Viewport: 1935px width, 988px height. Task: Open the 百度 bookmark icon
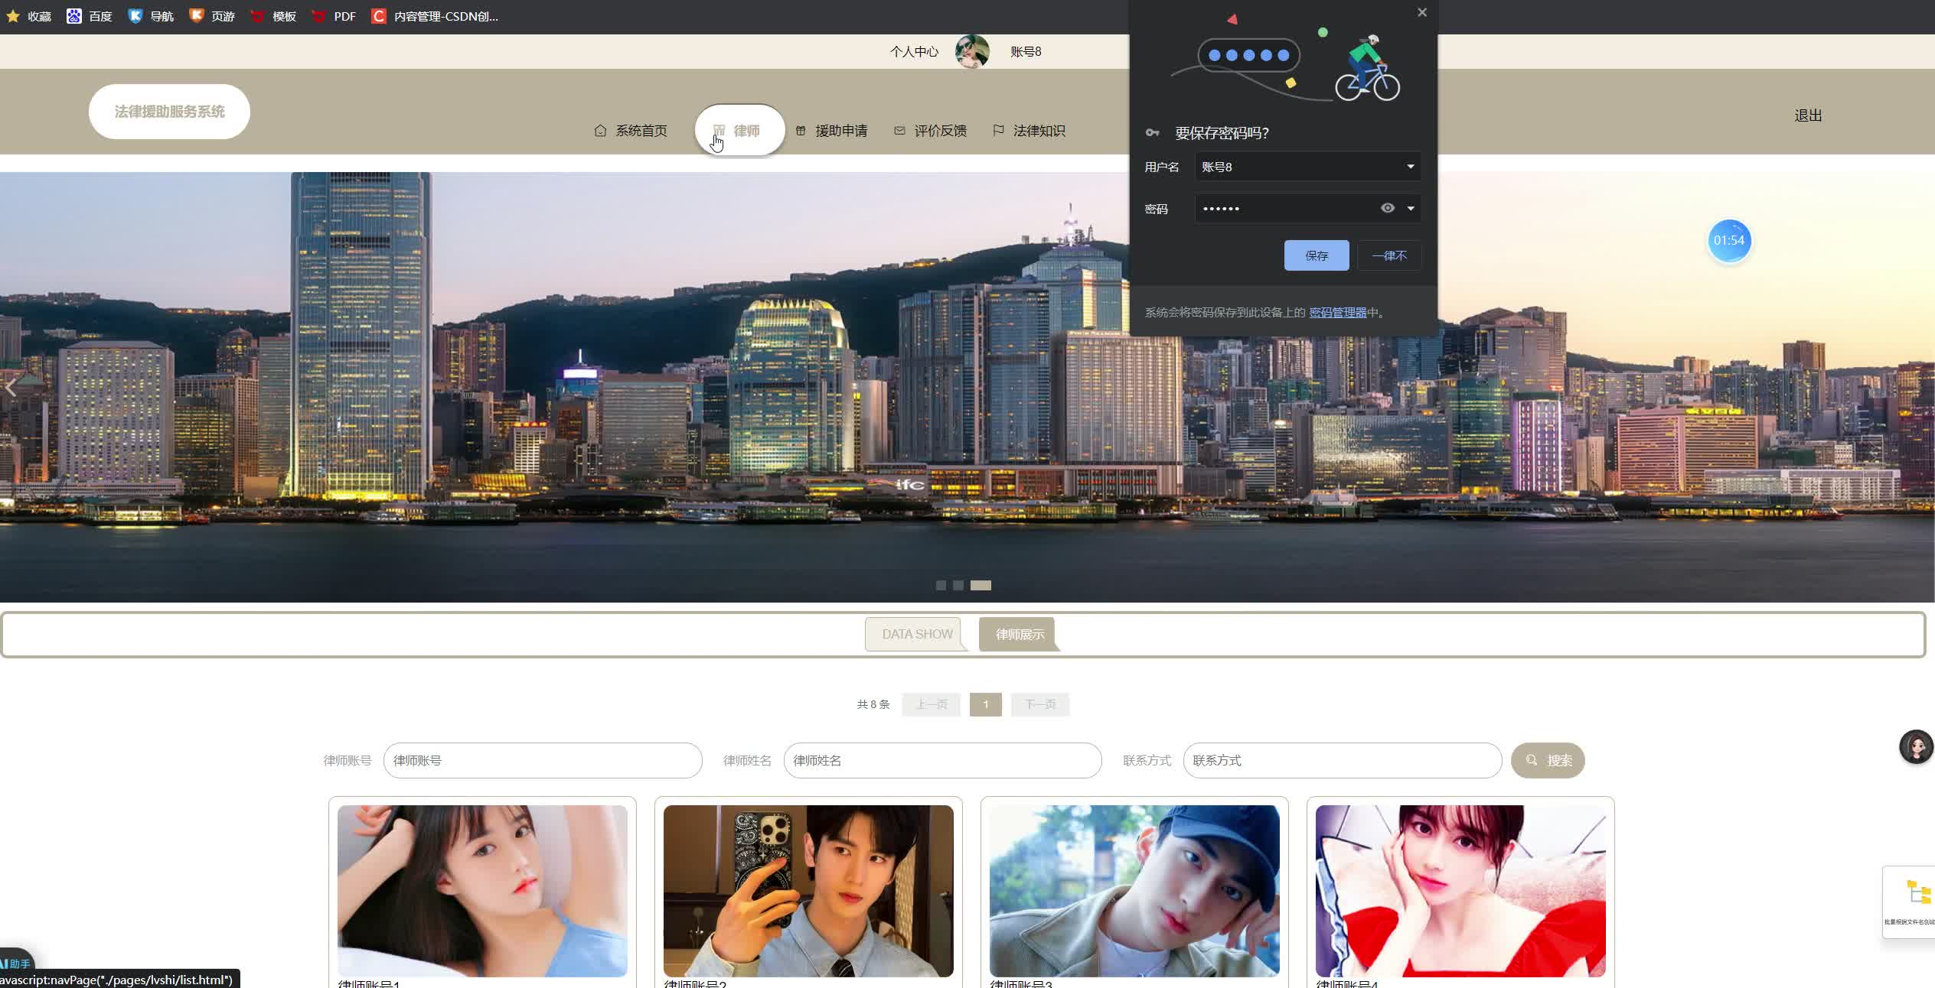[x=74, y=16]
